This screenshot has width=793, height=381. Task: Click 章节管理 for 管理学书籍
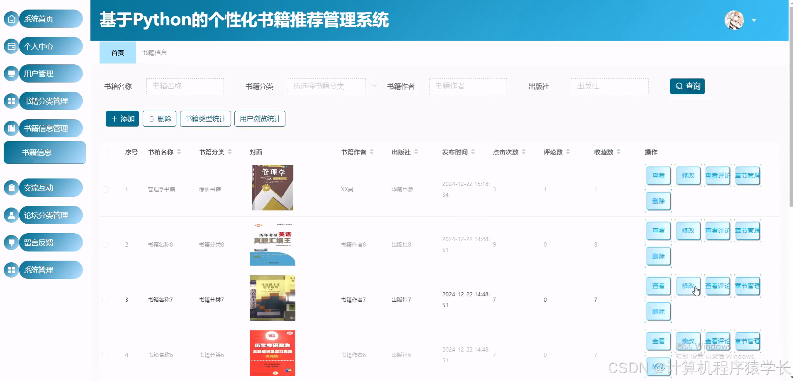[748, 176]
